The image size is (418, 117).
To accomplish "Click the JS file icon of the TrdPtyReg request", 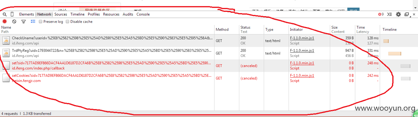I will tap(6, 53).
